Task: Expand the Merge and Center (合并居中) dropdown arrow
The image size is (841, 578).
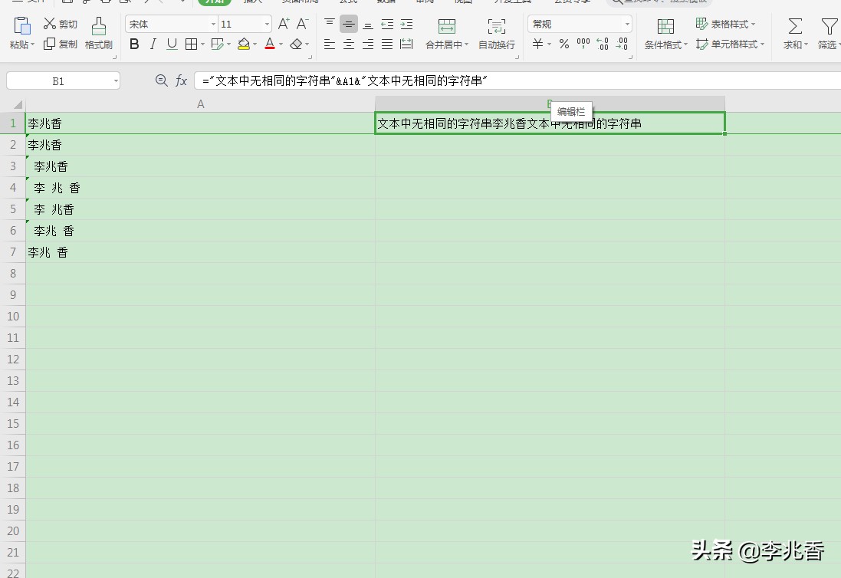Action: point(466,44)
